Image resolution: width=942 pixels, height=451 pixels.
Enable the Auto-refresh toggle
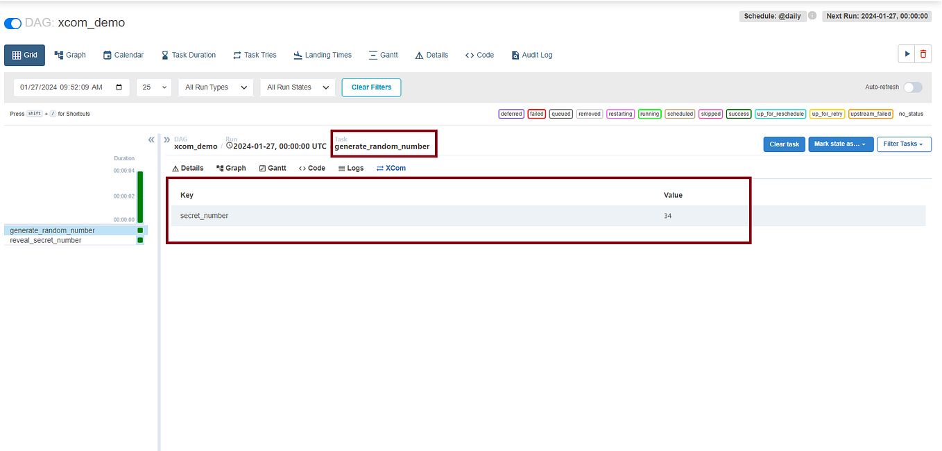click(x=913, y=87)
